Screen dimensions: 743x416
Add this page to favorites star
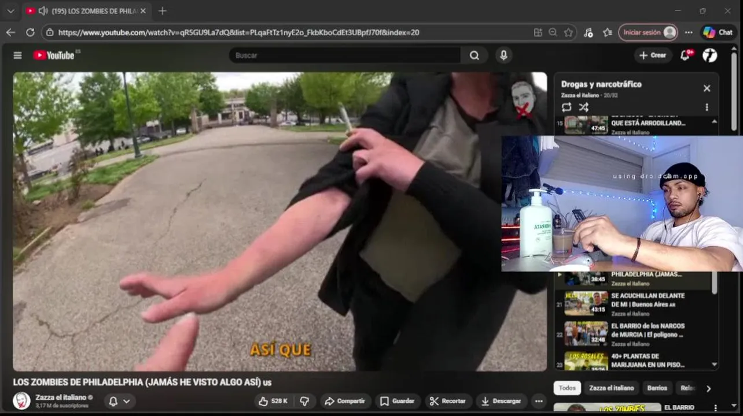pos(568,32)
